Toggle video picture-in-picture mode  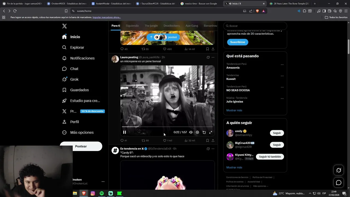click(204, 132)
